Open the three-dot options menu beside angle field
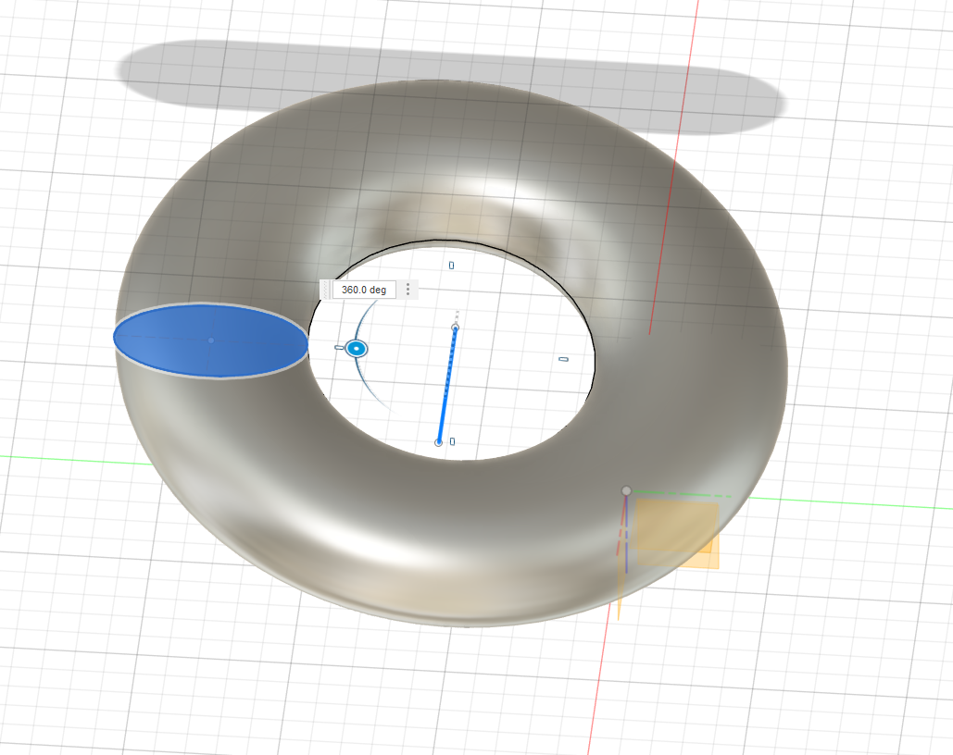The height and width of the screenshot is (755, 953). click(408, 290)
